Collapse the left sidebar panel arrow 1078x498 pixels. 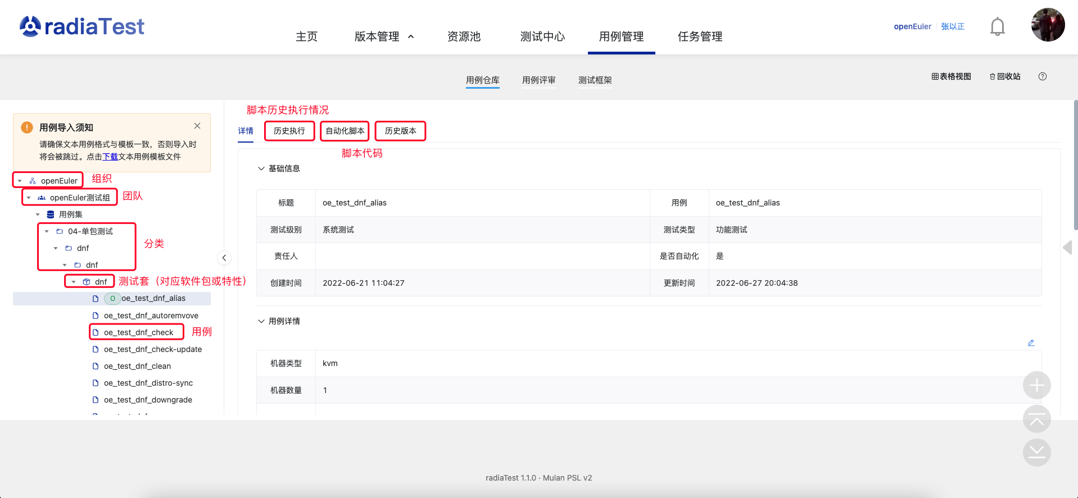(x=224, y=258)
